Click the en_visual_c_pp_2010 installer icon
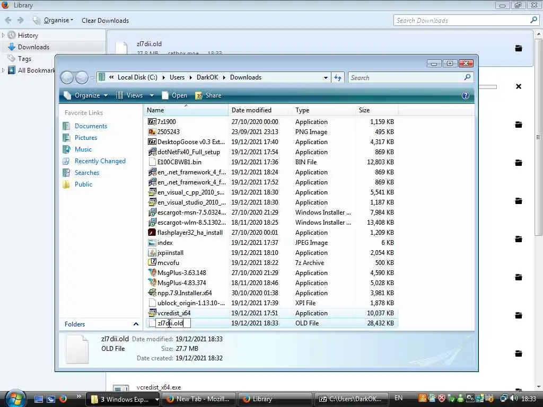This screenshot has width=543, height=407. (152, 192)
